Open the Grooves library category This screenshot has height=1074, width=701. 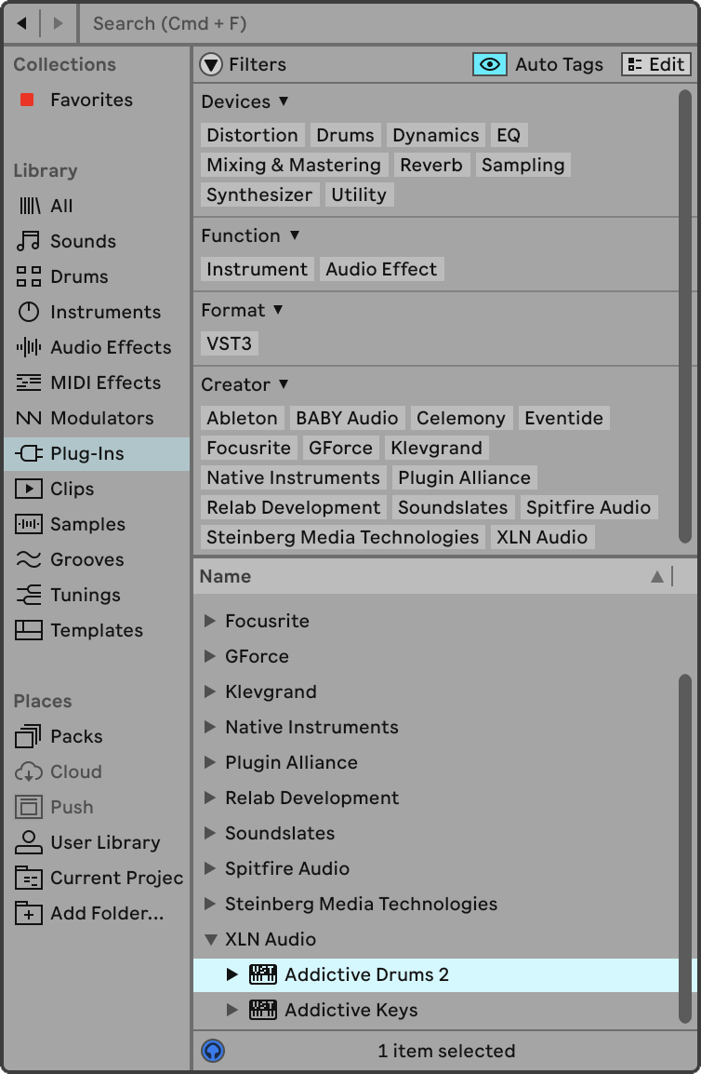pyautogui.click(x=86, y=559)
